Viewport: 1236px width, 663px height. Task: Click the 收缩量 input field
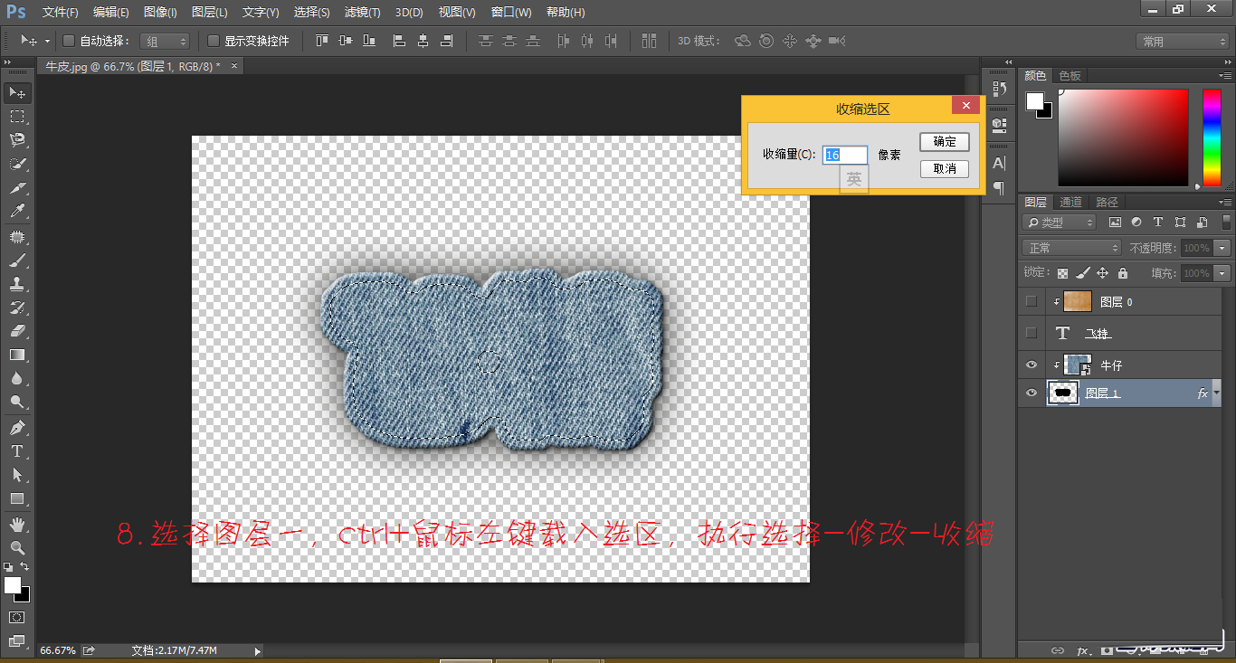[x=845, y=154]
